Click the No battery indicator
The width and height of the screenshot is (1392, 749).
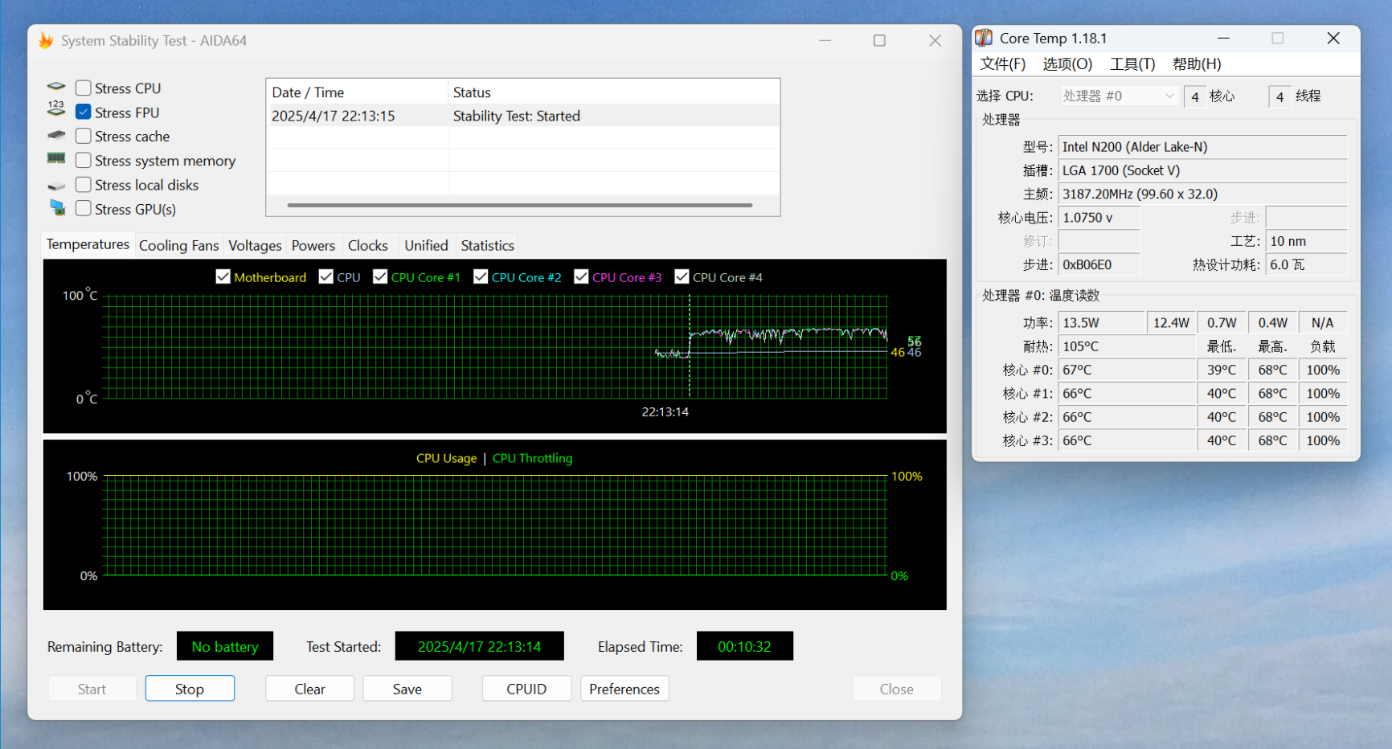click(225, 646)
